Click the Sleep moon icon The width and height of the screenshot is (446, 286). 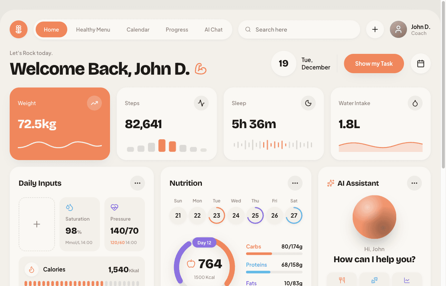pyautogui.click(x=308, y=103)
